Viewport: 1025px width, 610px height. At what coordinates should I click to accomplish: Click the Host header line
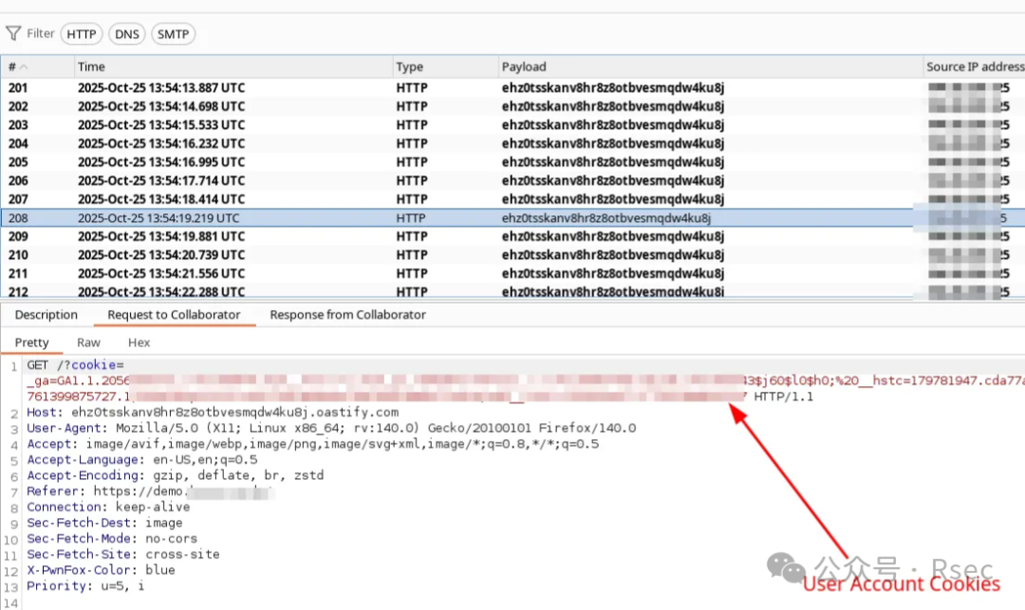pos(213,412)
